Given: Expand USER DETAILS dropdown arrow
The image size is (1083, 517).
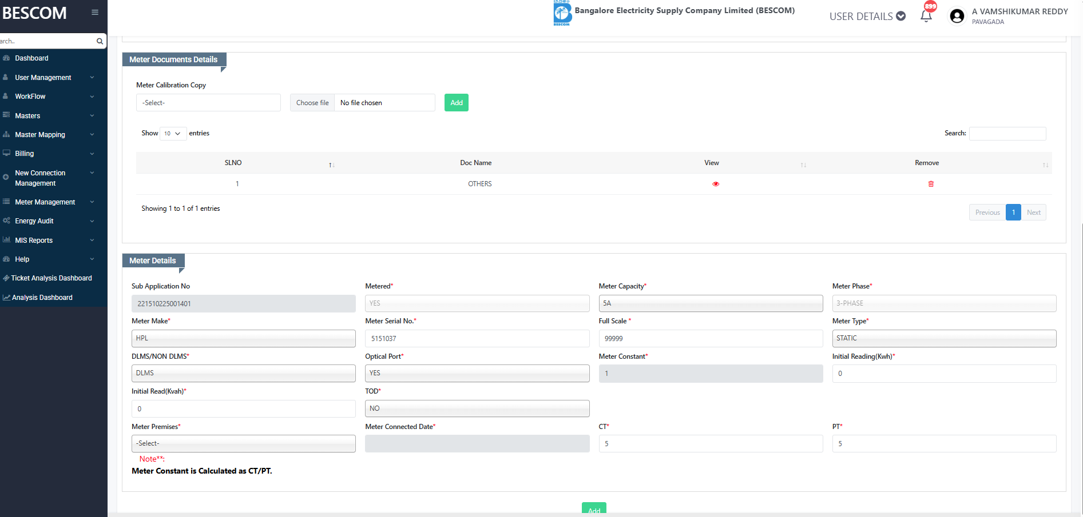Looking at the screenshot, I should [x=901, y=16].
